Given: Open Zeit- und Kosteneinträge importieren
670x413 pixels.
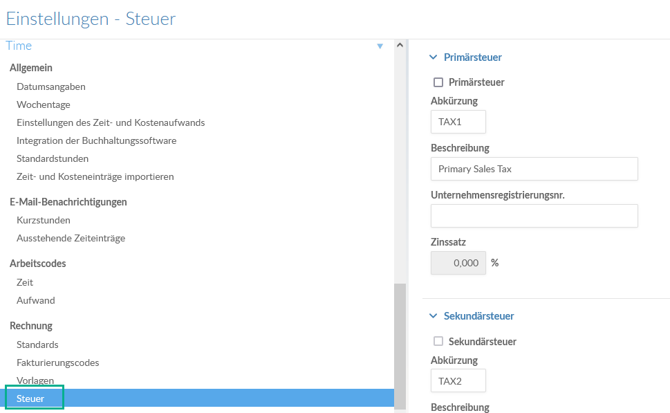Looking at the screenshot, I should 95,176.
